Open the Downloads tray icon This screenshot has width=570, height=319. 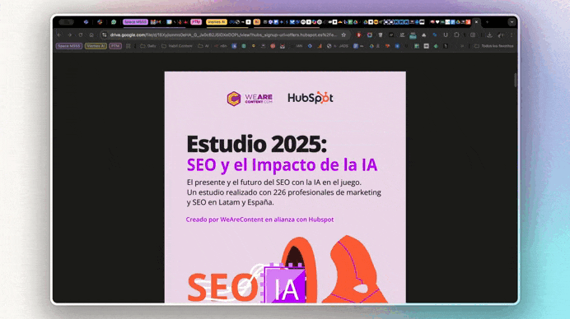(489, 35)
